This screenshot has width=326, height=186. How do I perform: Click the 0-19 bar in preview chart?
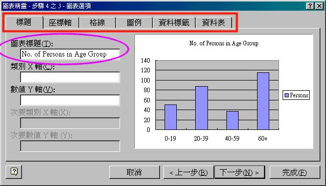(x=171, y=117)
